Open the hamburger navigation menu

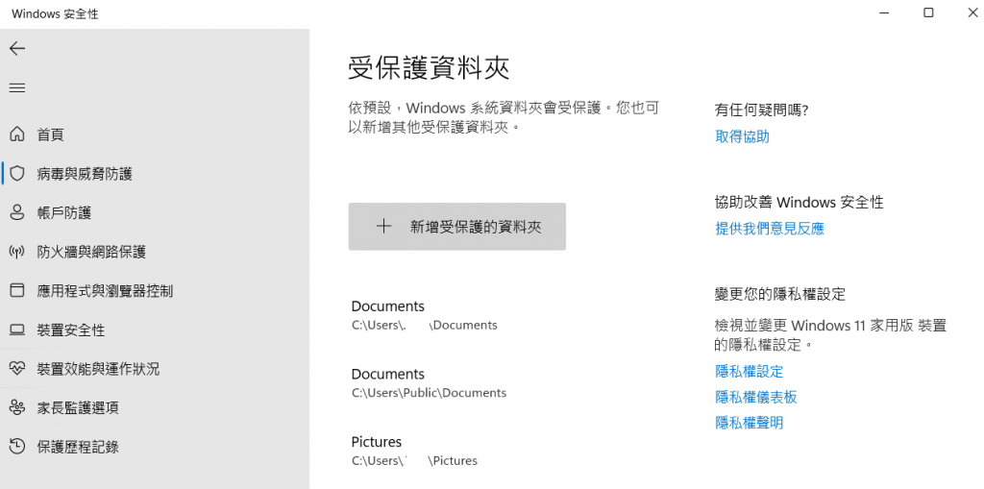(17, 87)
